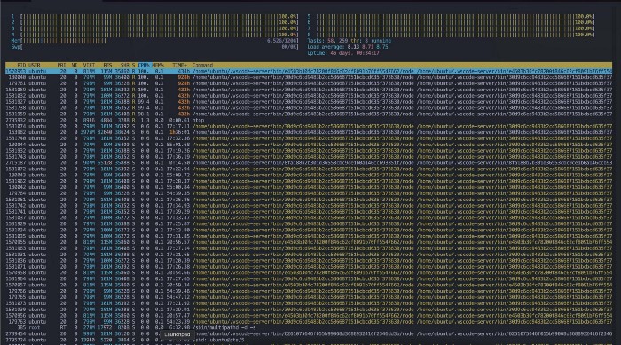Sort by the VIRT column header
The height and width of the screenshot is (345, 621).
coord(89,65)
